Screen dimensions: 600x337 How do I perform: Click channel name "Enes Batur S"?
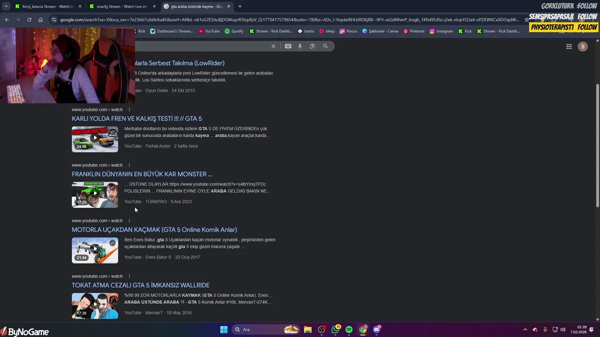coord(158,257)
